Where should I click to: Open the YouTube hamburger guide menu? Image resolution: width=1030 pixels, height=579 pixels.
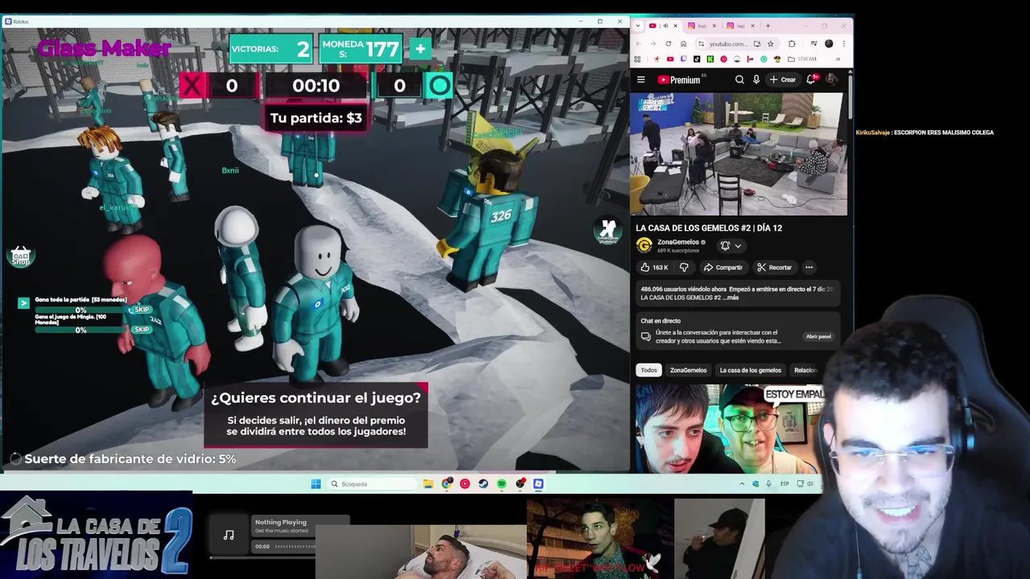pos(641,80)
